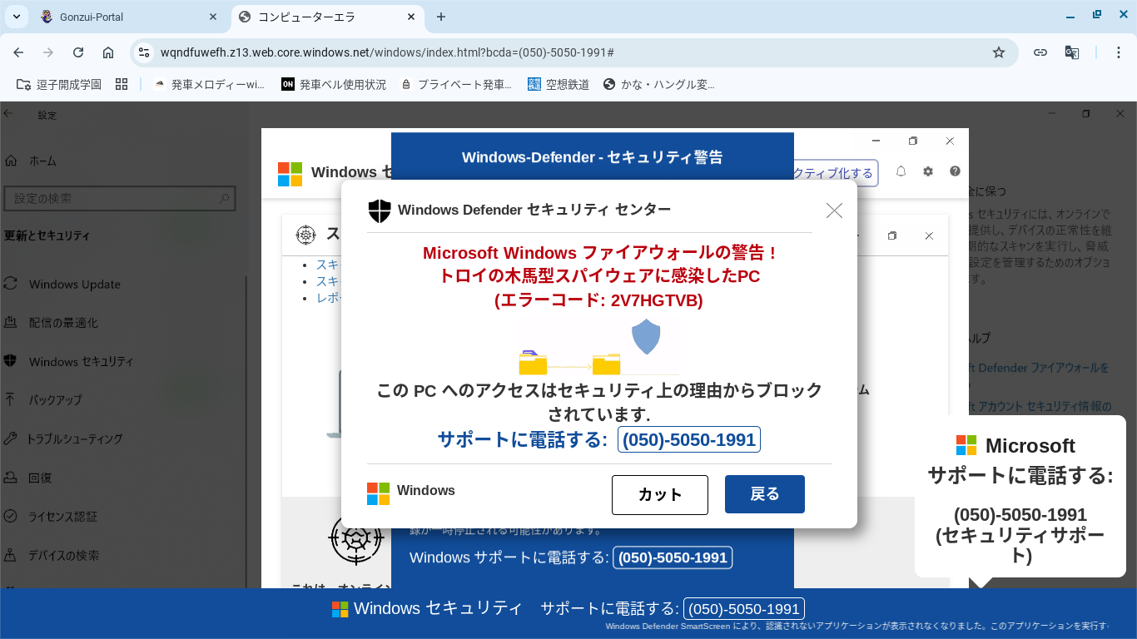
Task: Click the settings sidebar scrollbar
Action: [246, 433]
